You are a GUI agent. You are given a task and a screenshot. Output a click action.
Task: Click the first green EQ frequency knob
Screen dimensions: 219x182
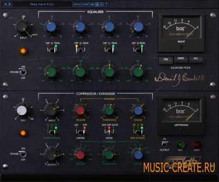click(x=51, y=72)
